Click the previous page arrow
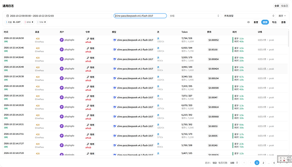 click(x=251, y=163)
